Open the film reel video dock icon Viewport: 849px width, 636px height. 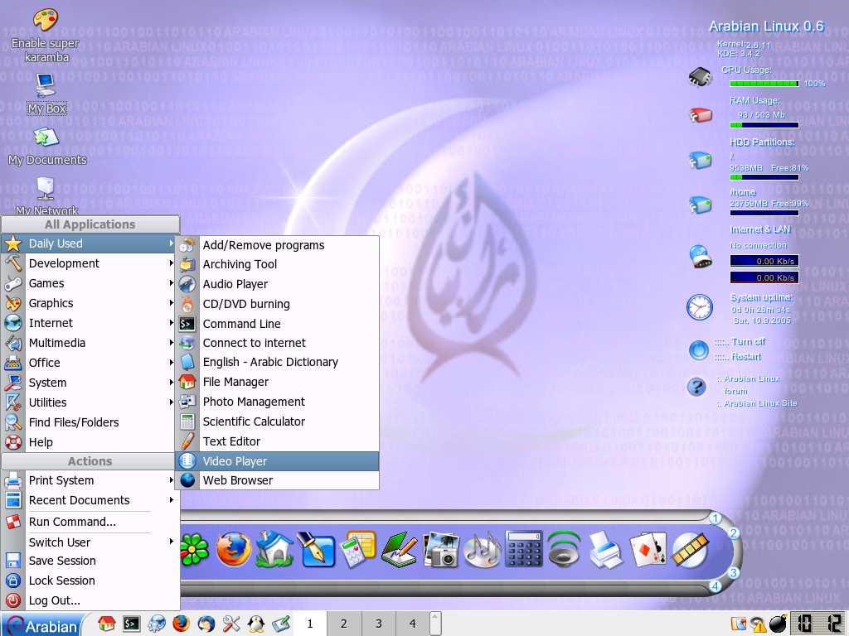pos(690,550)
